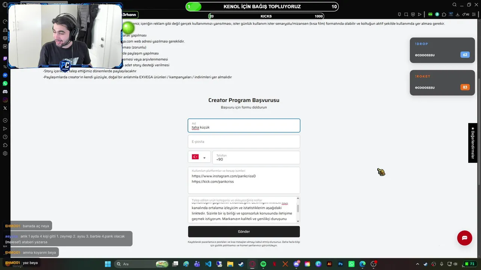The height and width of the screenshot is (270, 481).
Task: Open the easy setup sliders icon
Action: 475,14
